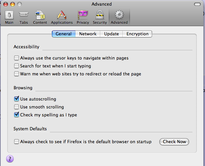Toggle warn on redirect or reload page
205x166 pixels.
point(17,74)
